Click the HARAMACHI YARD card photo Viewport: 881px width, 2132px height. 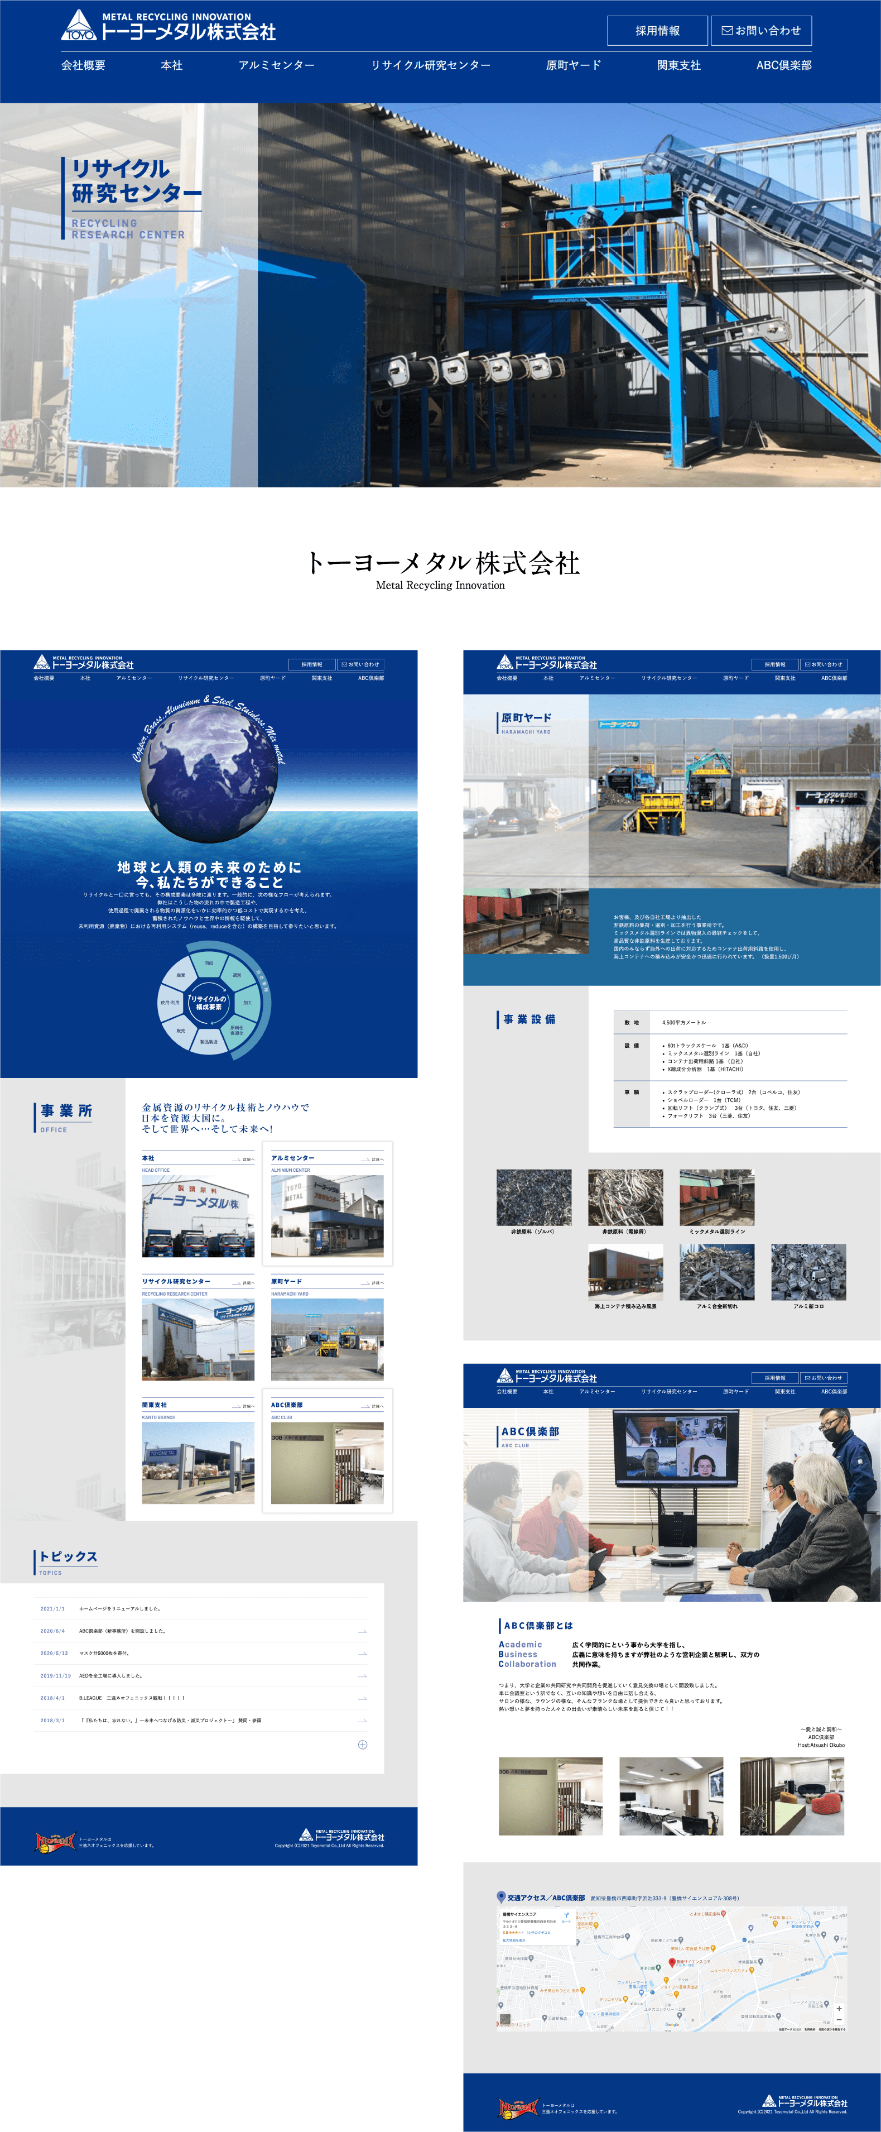click(x=328, y=1340)
